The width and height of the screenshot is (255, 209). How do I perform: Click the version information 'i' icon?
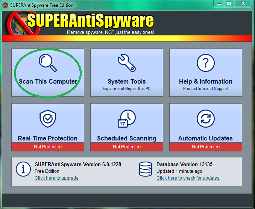click(x=23, y=169)
